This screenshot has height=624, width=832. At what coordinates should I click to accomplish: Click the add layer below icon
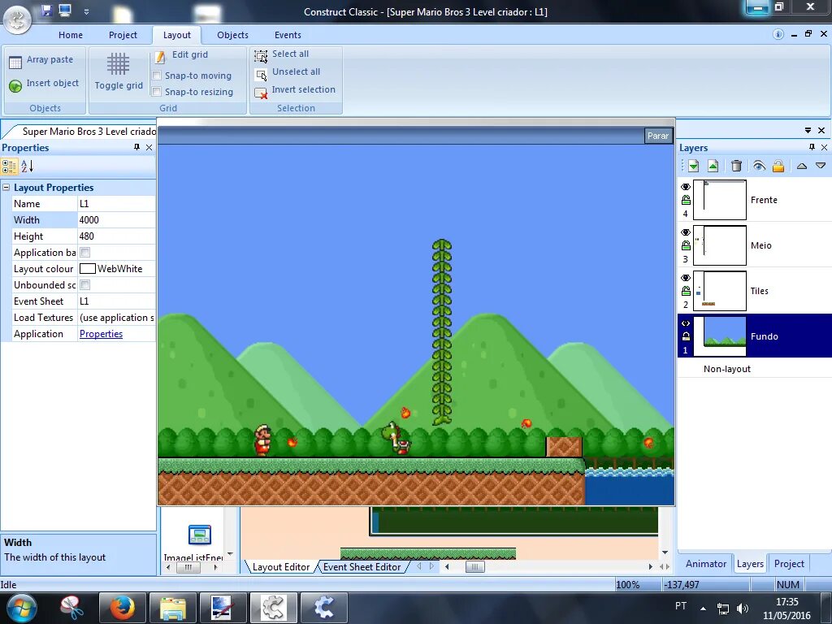[x=693, y=166]
